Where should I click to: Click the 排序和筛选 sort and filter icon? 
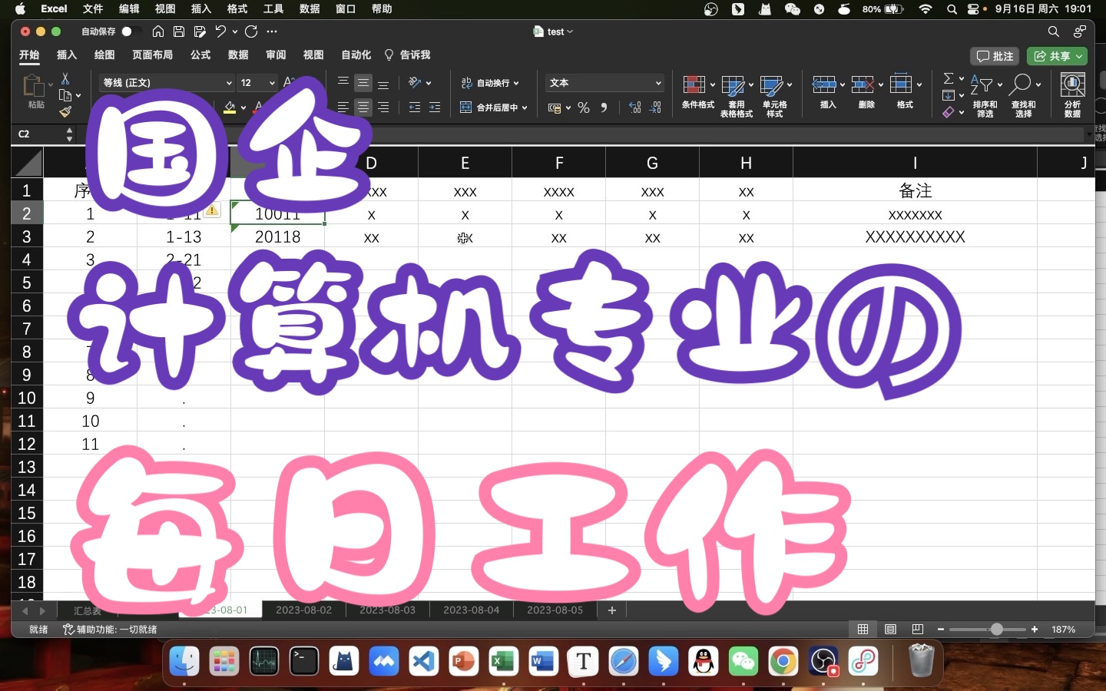[982, 84]
